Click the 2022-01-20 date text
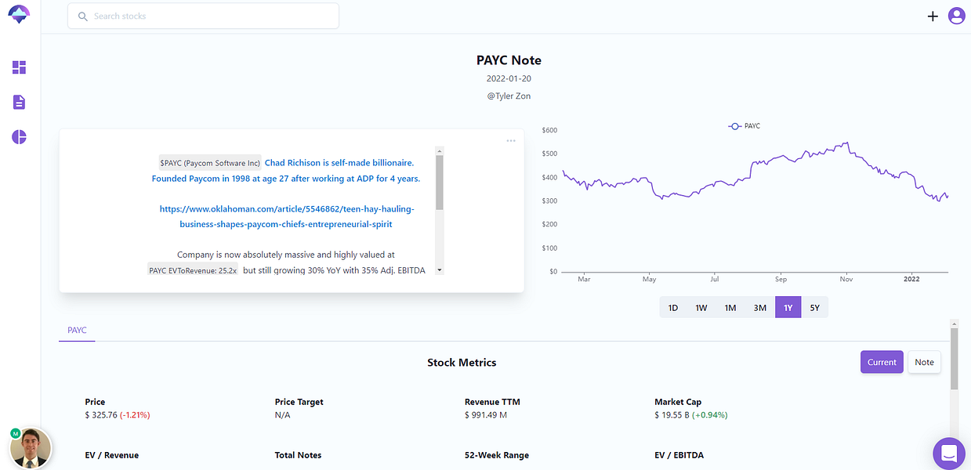This screenshot has width=971, height=470. [509, 79]
